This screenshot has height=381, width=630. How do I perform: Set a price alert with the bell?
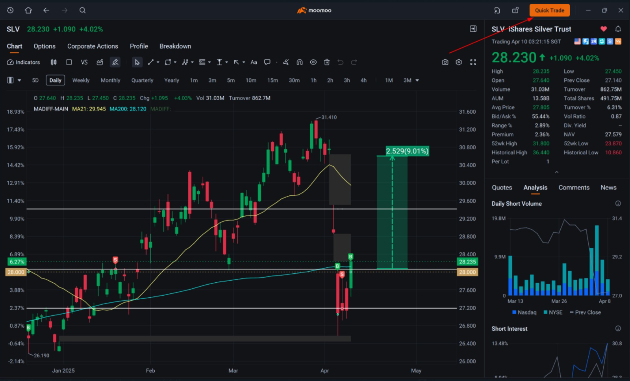tap(618, 29)
